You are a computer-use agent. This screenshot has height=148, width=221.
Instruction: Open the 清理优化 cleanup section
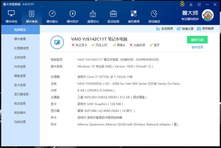[x=93, y=17]
